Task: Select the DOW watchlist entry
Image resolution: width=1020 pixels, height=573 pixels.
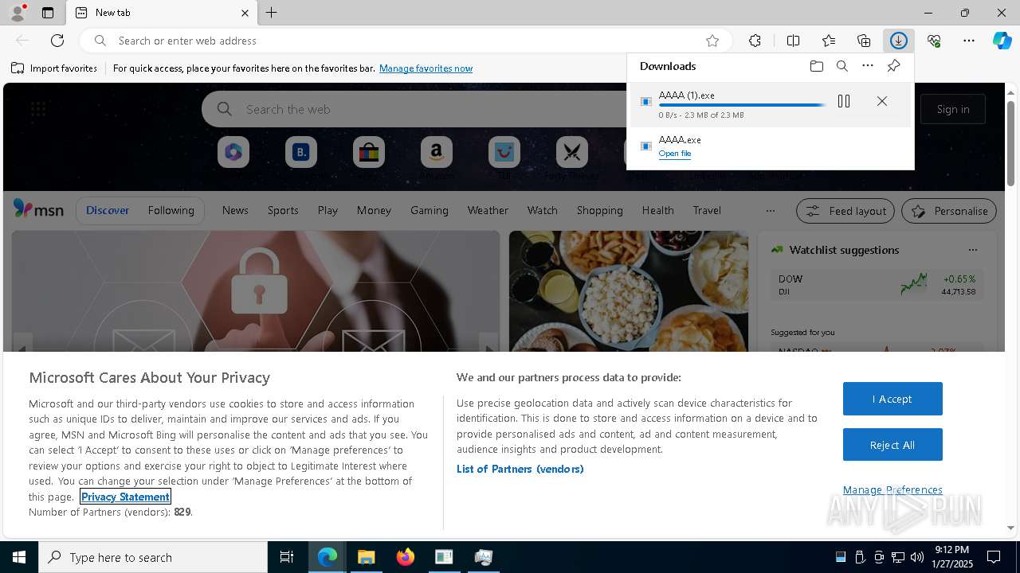Action: [x=877, y=285]
